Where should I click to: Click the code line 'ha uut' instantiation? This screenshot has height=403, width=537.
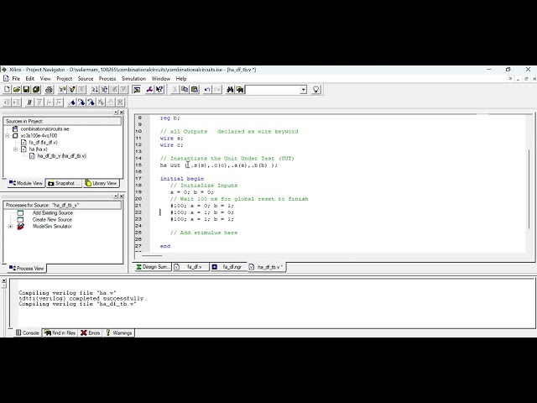point(218,165)
